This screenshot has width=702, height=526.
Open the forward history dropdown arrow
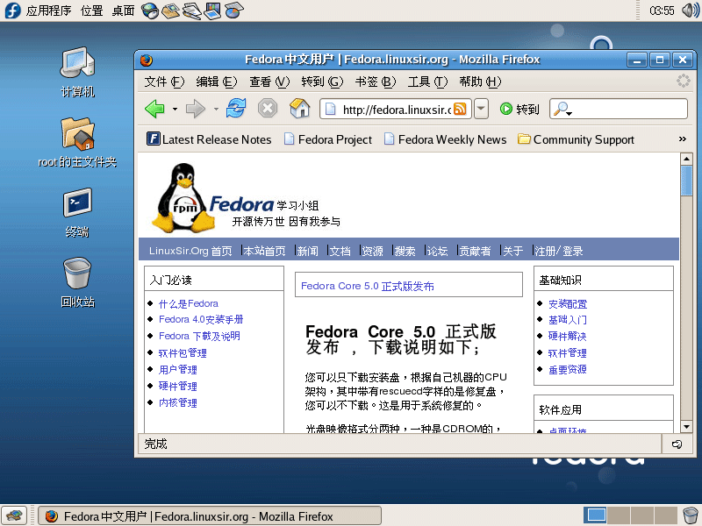point(216,109)
